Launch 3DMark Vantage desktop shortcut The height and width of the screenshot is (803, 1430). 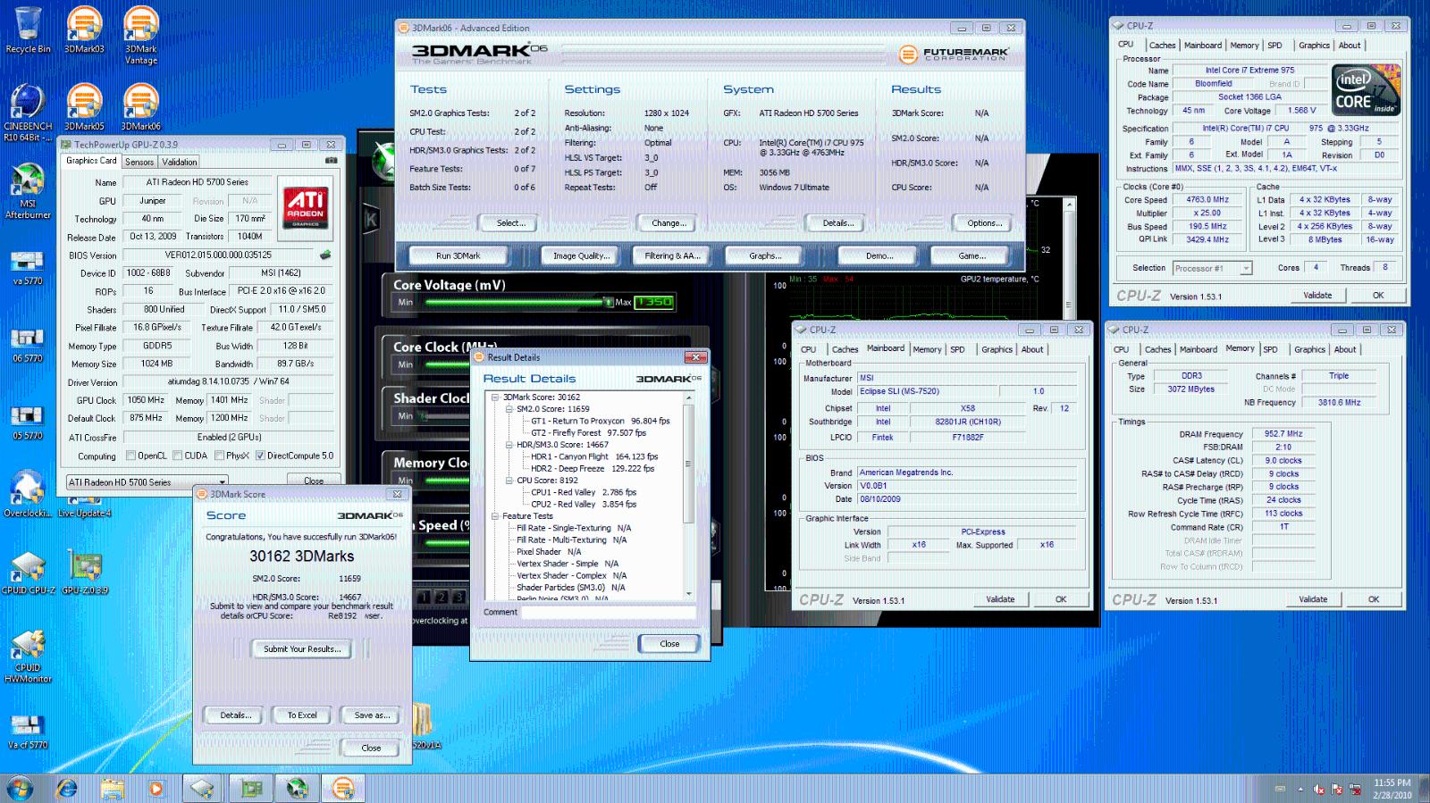[141, 35]
